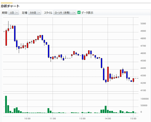Image resolution: width=151 pixels, height=122 pixels.
Task: Click the last red candlestick near 15:00
Action: tap(133, 80)
